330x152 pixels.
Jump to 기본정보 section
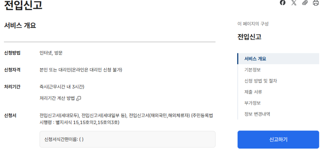(252, 70)
